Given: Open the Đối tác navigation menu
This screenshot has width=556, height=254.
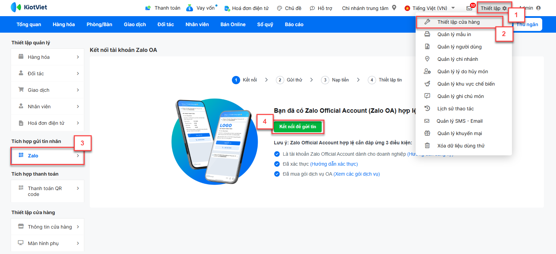Looking at the screenshot, I should point(166,24).
